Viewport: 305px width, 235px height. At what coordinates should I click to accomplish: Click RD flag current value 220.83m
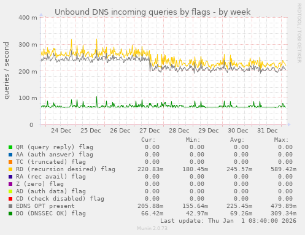click(150, 169)
